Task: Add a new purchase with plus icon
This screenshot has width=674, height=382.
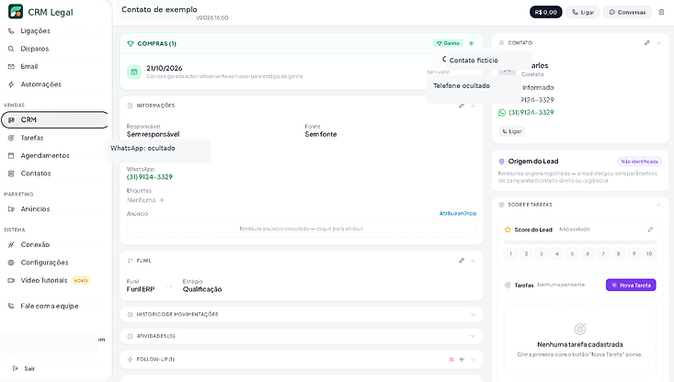Action: click(x=471, y=43)
